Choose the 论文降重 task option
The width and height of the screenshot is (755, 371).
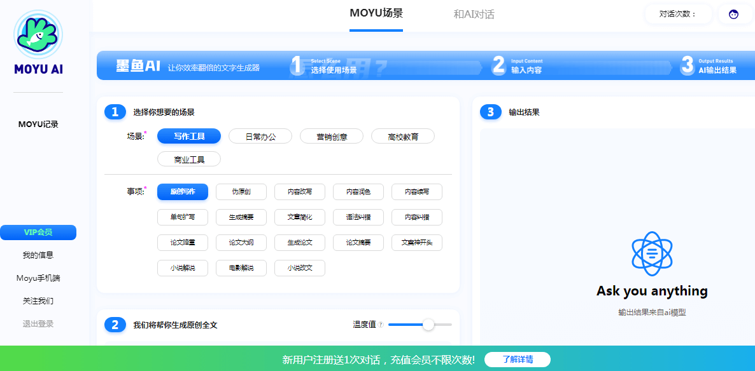point(183,242)
